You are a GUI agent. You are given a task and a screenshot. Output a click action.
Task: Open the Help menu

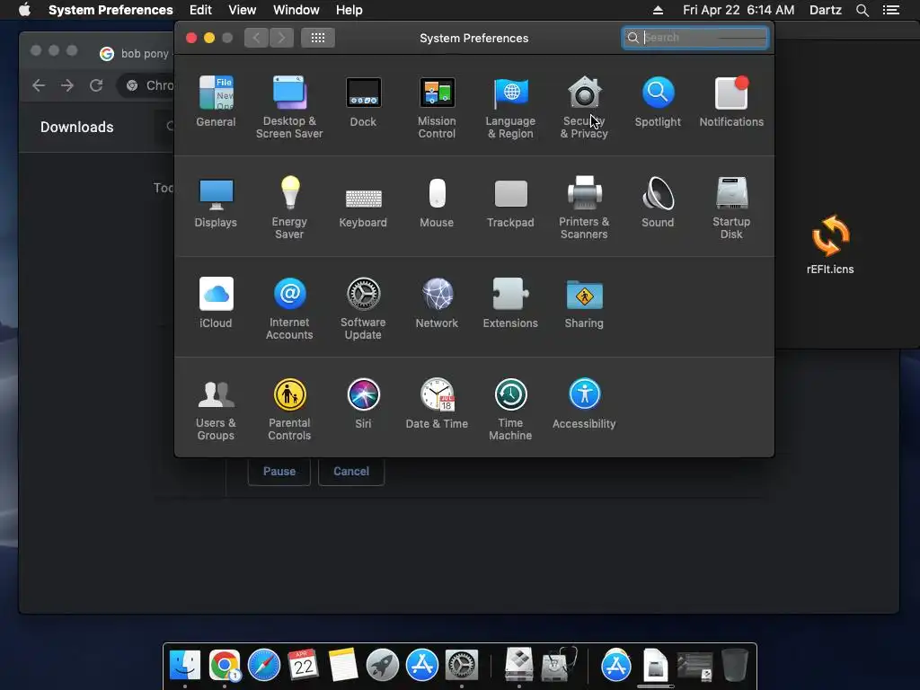click(349, 10)
